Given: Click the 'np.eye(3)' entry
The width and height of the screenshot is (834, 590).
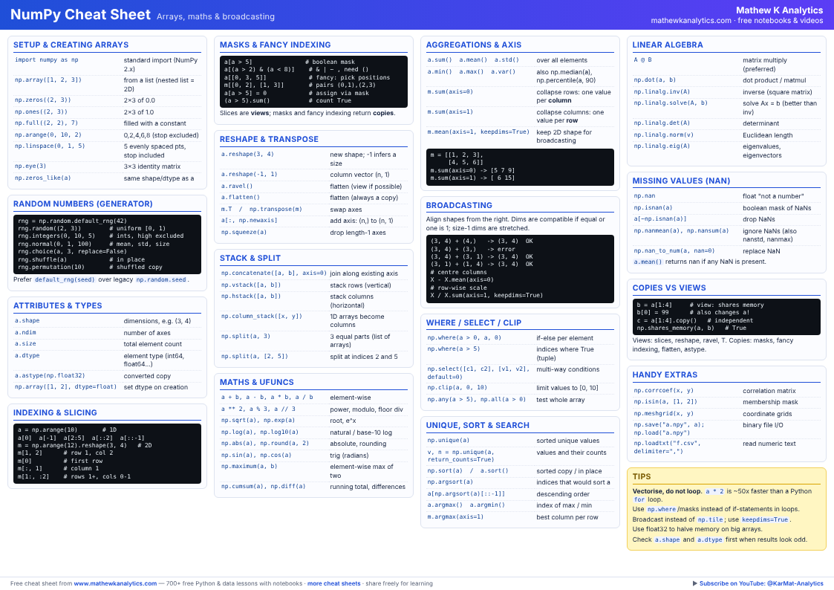Looking at the screenshot, I should 30,166.
